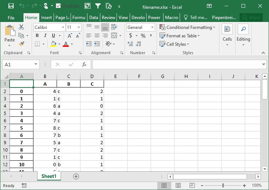Switch to the Review tab
The image size is (269, 190).
pos(108,17)
